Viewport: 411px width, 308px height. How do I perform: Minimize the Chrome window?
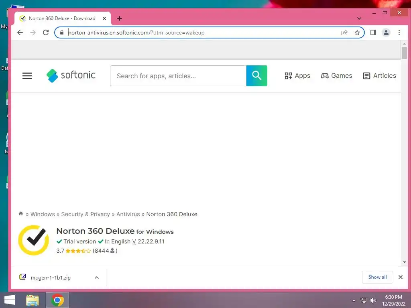(374, 12)
